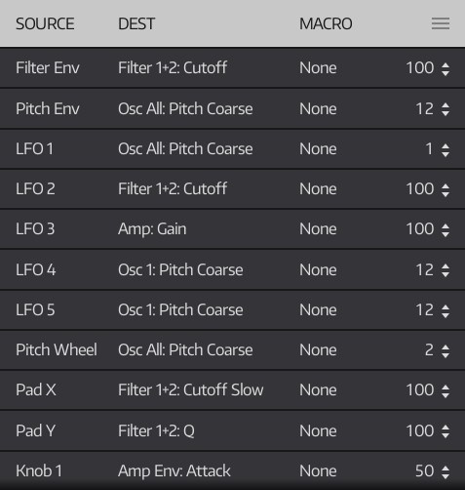The height and width of the screenshot is (490, 465).
Task: Select the Amp Env: Attack destination
Action: [x=174, y=471]
